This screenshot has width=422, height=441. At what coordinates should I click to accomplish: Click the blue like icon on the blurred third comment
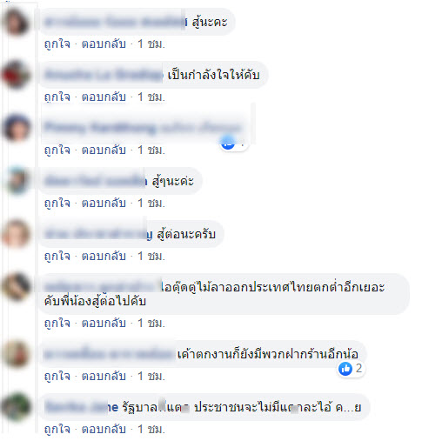tap(228, 143)
